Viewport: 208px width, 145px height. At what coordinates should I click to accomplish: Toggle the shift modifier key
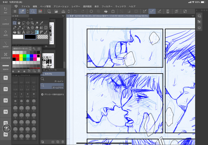click(x=5, y=33)
